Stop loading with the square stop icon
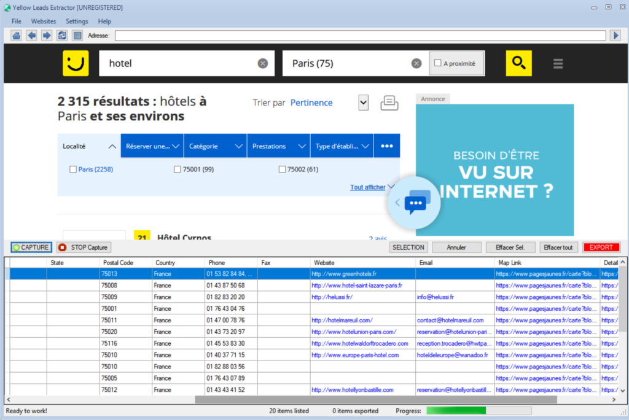This screenshot has width=629, height=420. click(77, 36)
